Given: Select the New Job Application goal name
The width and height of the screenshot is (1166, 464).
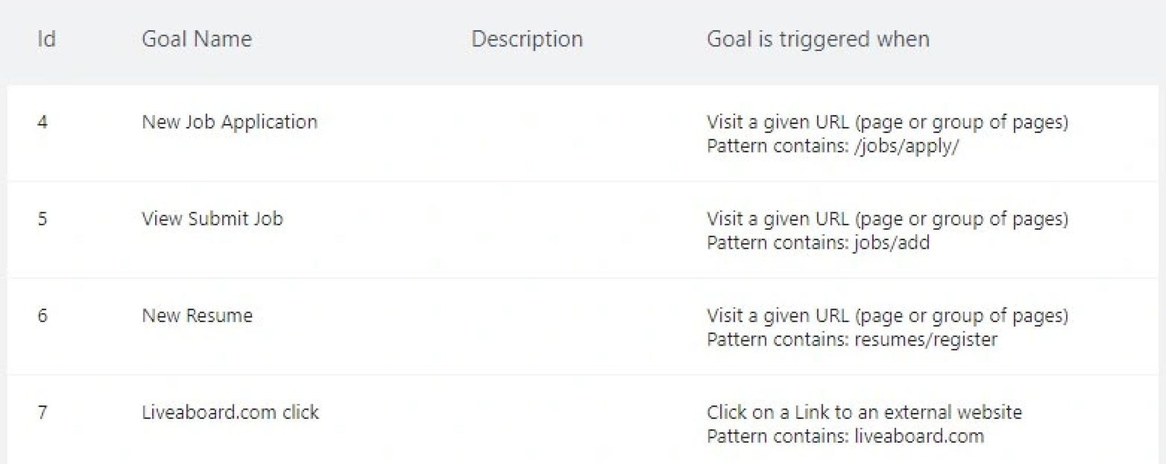Looking at the screenshot, I should (229, 122).
